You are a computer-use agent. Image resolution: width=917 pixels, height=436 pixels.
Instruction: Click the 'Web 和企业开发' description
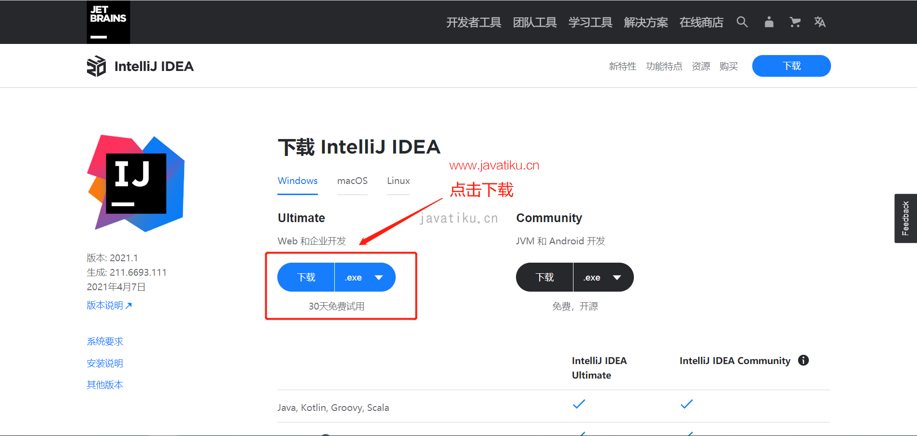[x=312, y=241]
